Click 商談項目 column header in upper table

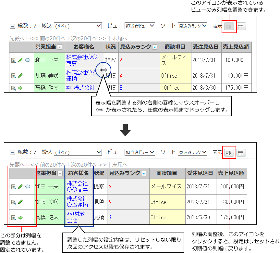click(x=176, y=47)
